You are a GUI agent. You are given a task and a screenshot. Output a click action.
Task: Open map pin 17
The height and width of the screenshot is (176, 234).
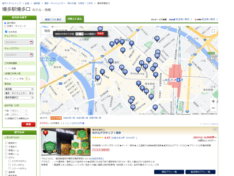coord(138,69)
